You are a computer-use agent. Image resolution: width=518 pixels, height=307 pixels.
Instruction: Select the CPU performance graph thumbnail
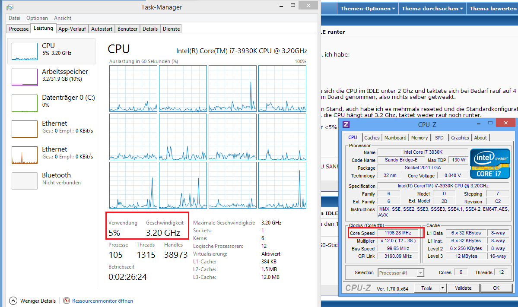[x=25, y=51]
